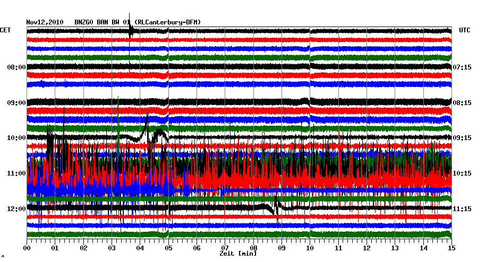Click the 05 minute tick label
The image size is (494, 262).
[x=168, y=248]
